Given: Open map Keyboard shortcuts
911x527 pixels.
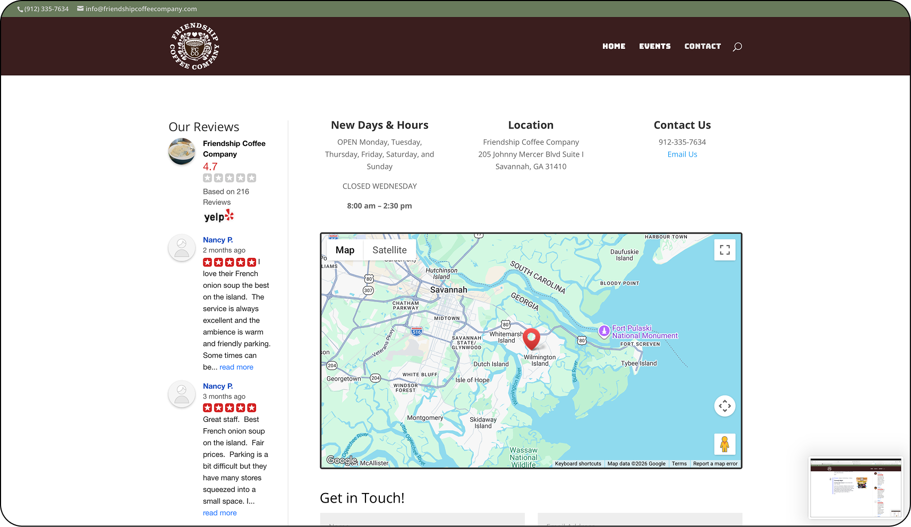Looking at the screenshot, I should click(578, 464).
